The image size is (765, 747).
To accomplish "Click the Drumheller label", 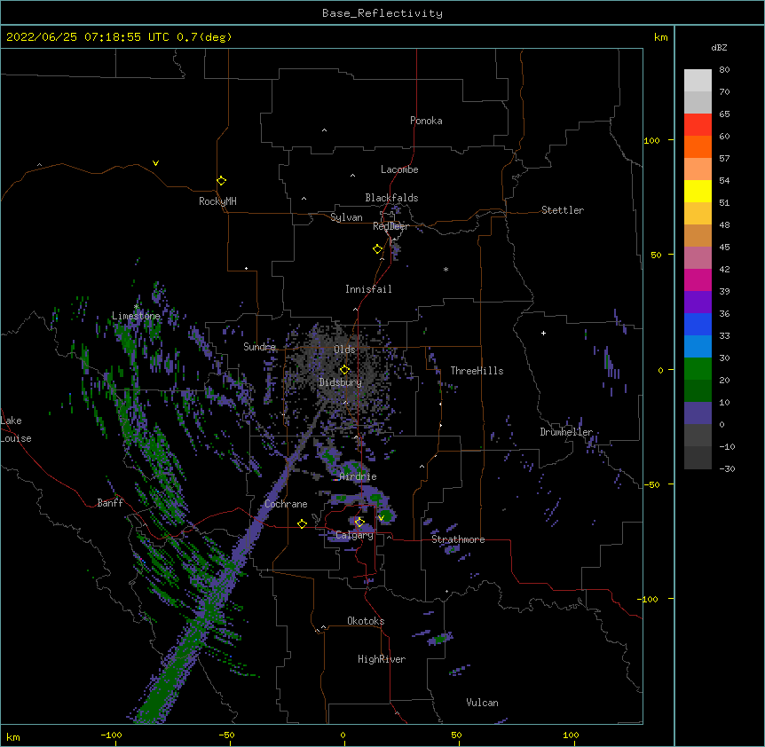I will (566, 432).
